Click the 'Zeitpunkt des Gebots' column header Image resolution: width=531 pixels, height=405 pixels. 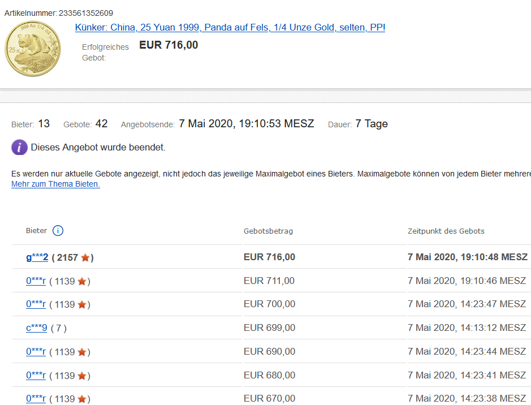click(446, 231)
